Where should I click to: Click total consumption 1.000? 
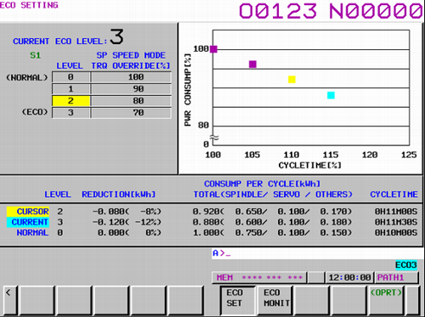tap(206, 233)
